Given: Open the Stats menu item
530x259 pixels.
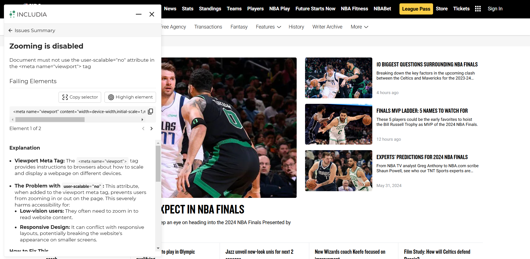Looking at the screenshot, I should tap(187, 9).
